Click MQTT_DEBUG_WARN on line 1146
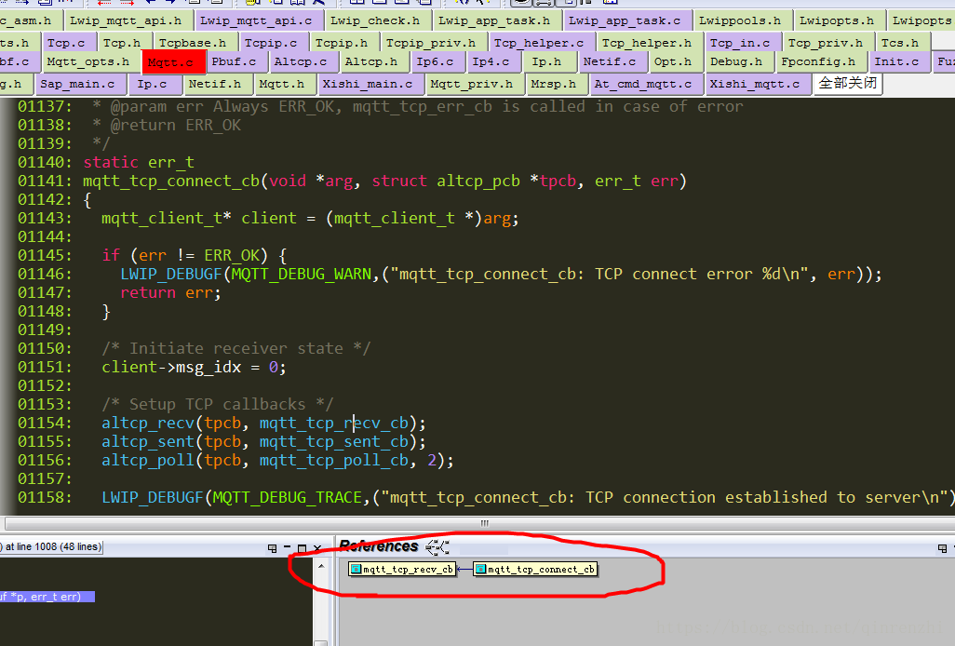Viewport: 955px width, 646px height. point(301,275)
